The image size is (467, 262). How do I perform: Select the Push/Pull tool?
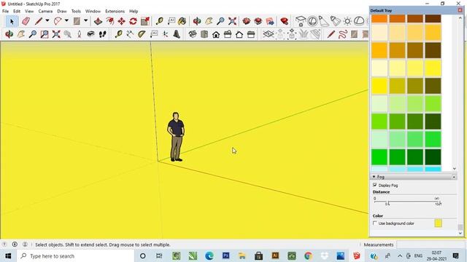pyautogui.click(x=98, y=21)
